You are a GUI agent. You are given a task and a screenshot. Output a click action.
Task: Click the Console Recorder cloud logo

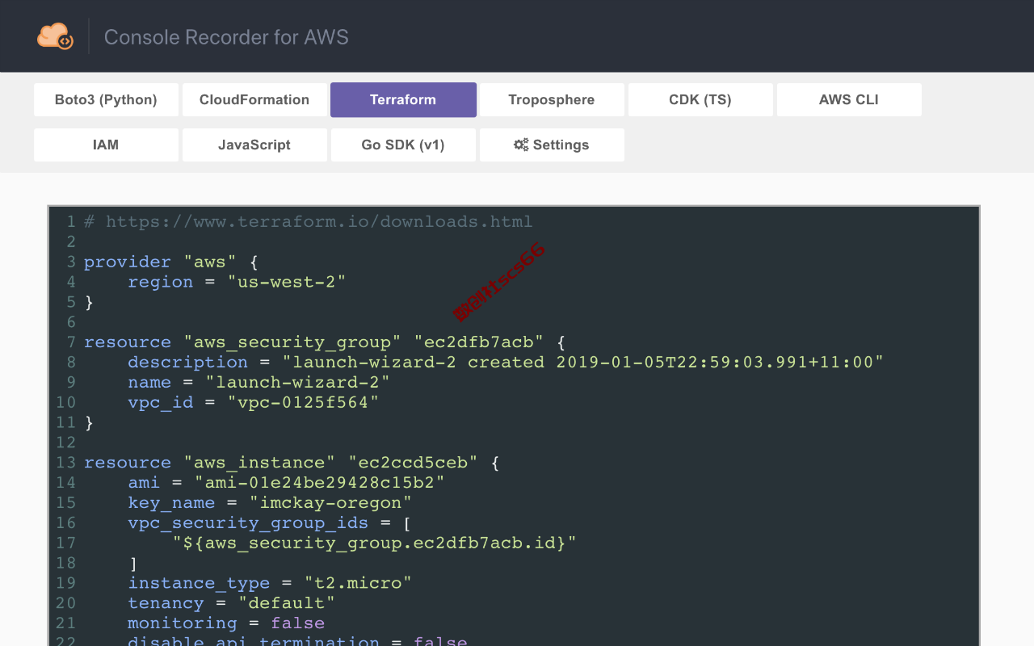55,36
